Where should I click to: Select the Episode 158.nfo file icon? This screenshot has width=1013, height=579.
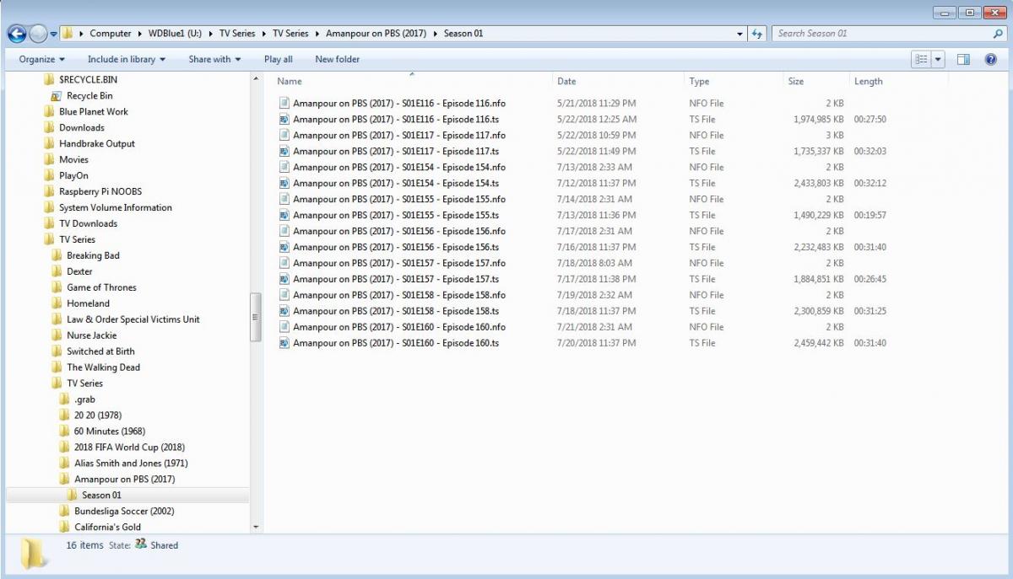click(x=284, y=295)
